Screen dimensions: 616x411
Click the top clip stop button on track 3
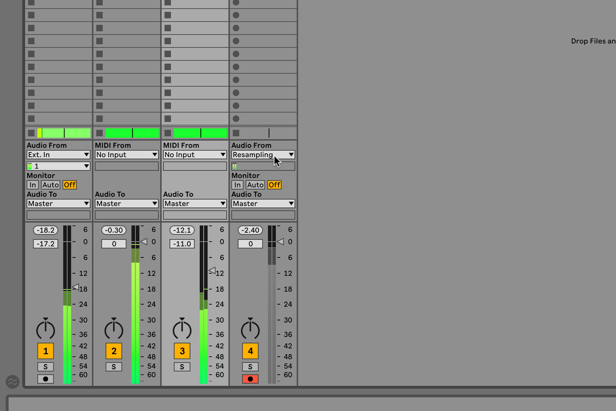166,3
